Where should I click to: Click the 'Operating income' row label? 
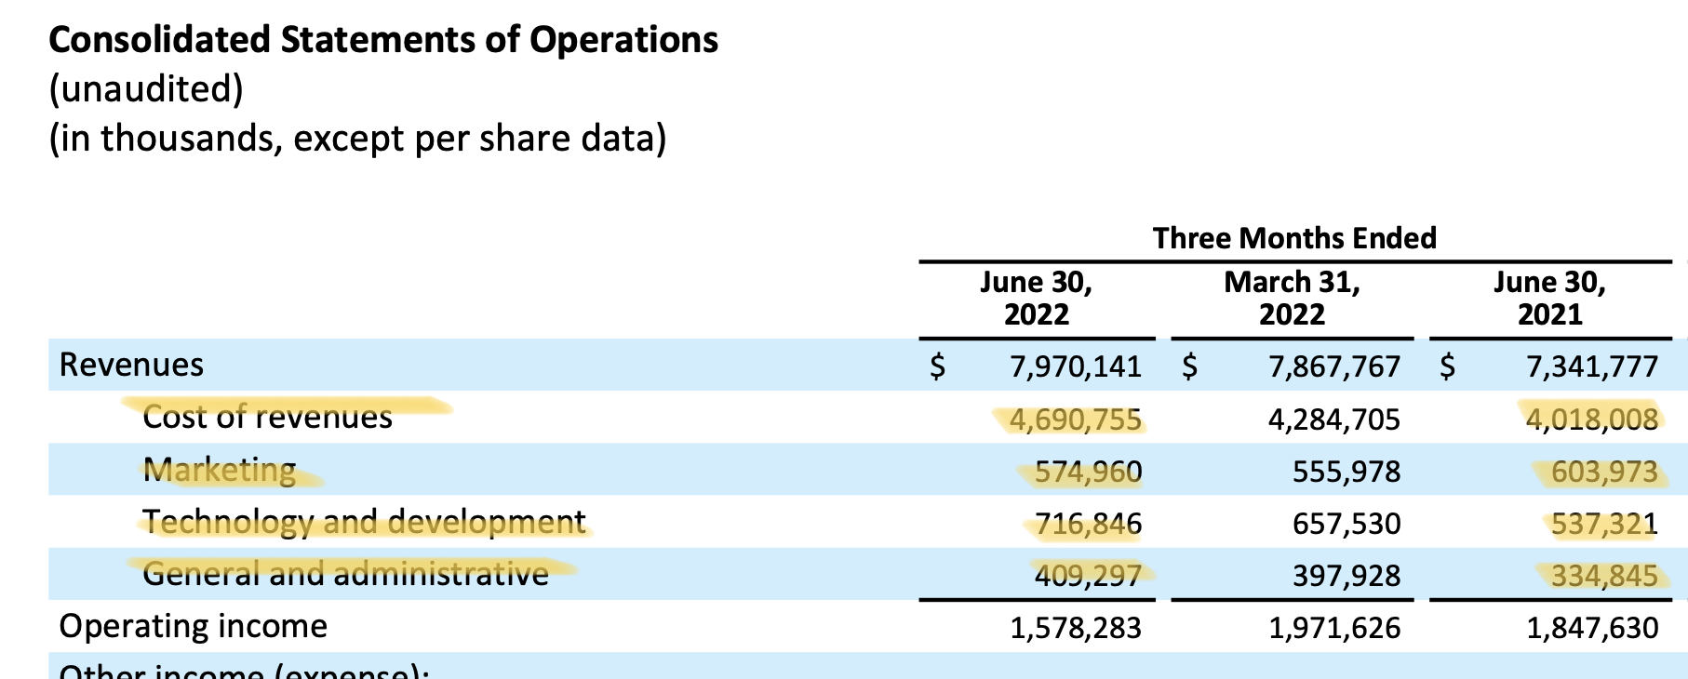(x=194, y=626)
